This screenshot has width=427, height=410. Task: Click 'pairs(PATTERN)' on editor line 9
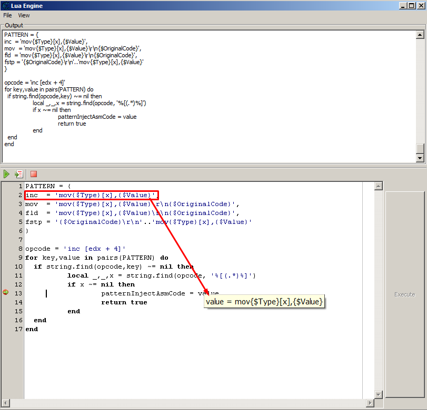[x=125, y=258]
